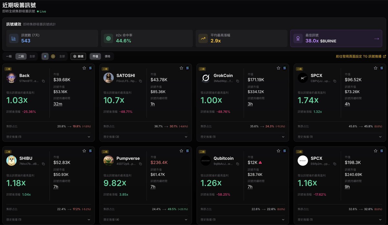The width and height of the screenshot is (388, 225).
Task: Click the 10.7x profit on SATOSHI card
Action: (114, 100)
